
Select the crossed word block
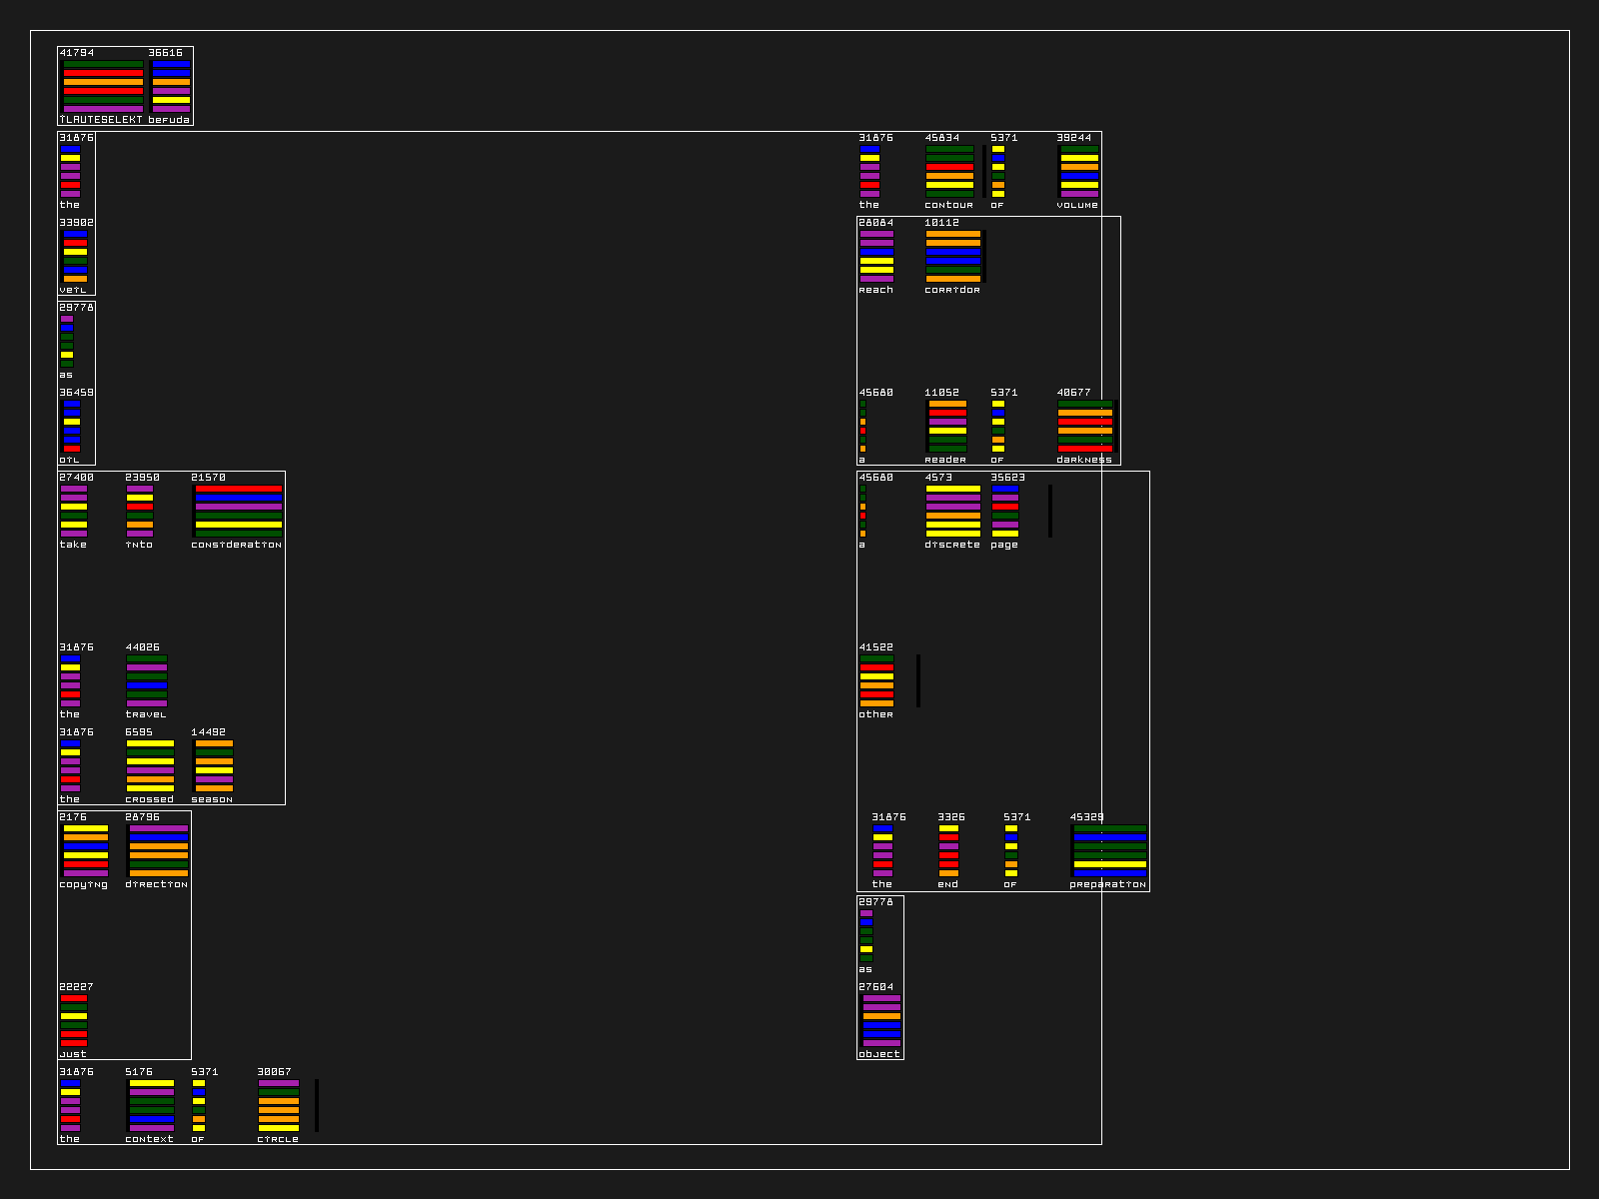(150, 765)
